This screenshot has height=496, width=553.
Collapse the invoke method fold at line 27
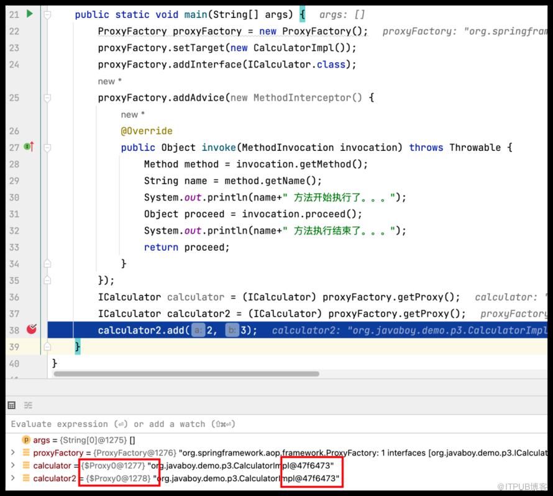(x=47, y=148)
